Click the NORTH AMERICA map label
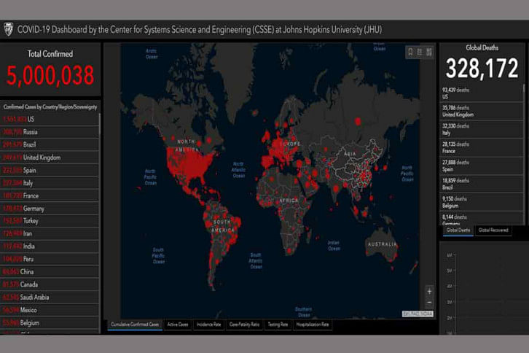The image size is (529, 353). [187, 145]
